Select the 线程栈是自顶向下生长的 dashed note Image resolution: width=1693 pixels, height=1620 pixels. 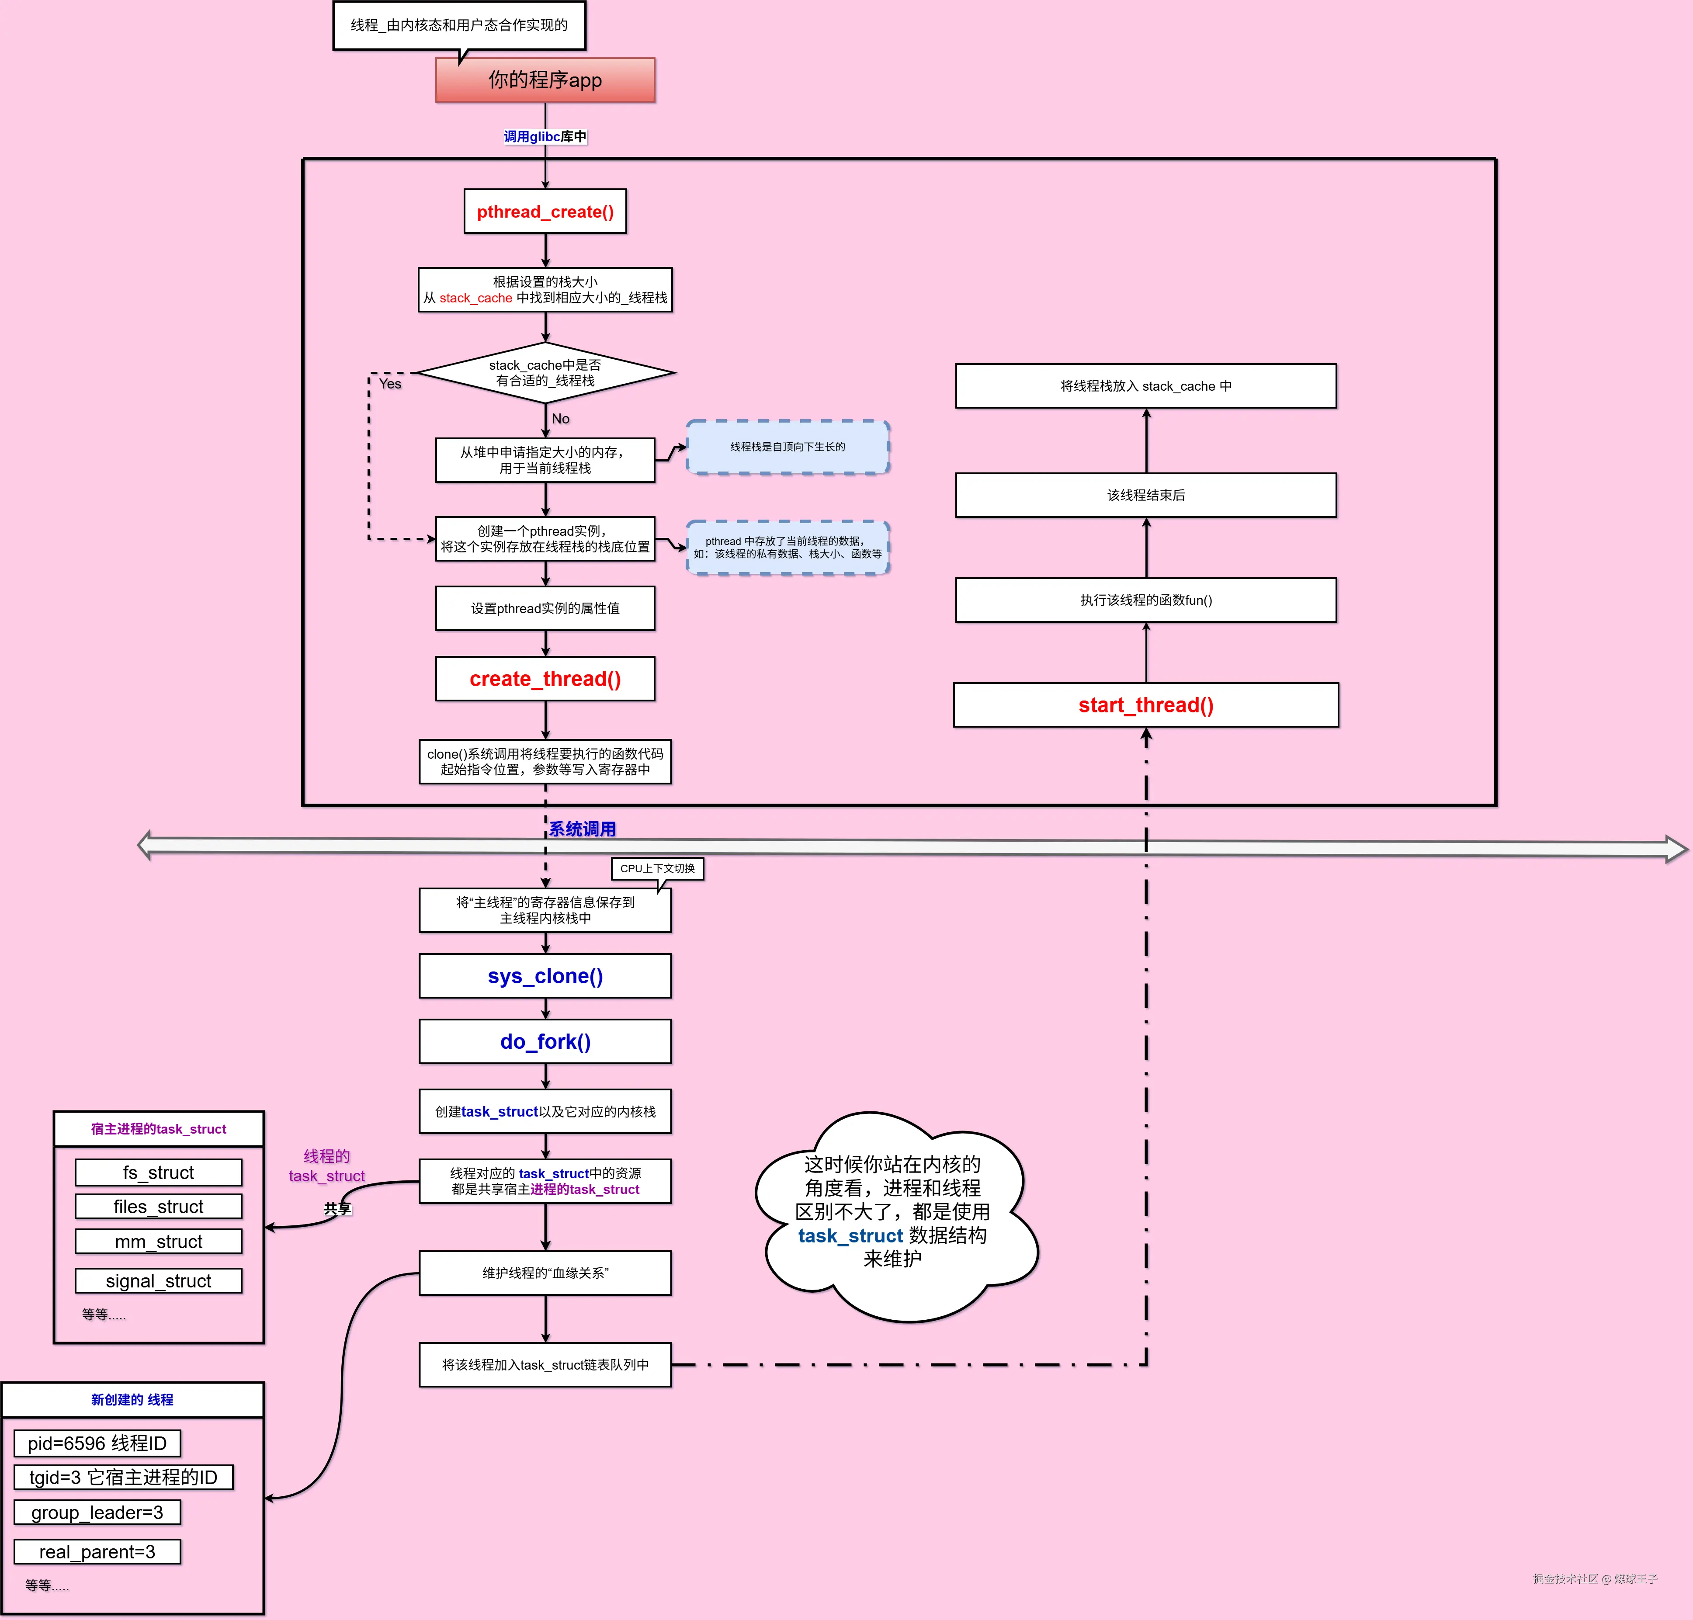788,447
